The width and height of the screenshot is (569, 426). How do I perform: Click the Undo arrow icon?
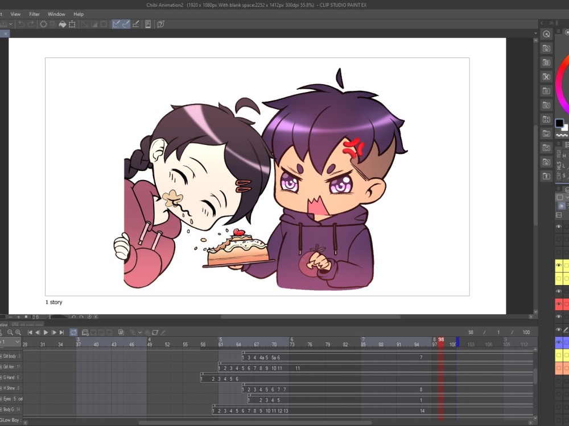(x=22, y=24)
